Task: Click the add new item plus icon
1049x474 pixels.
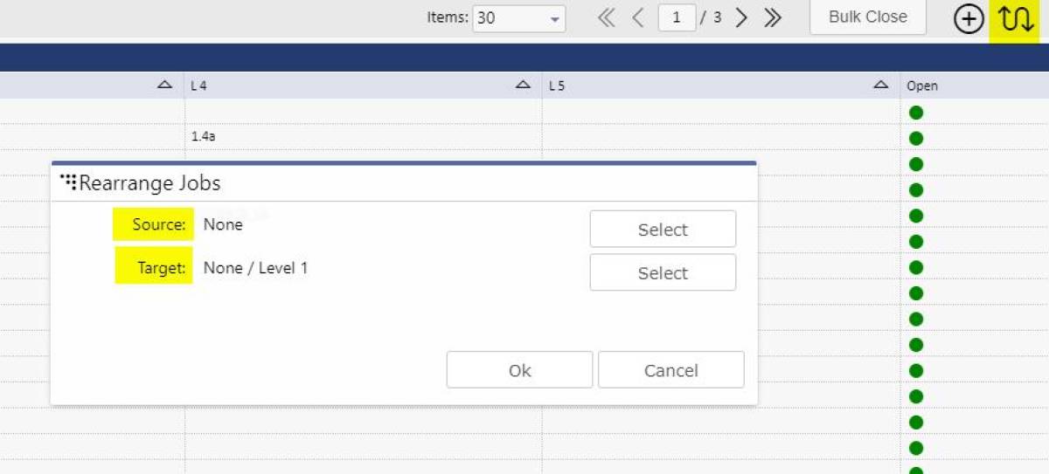Action: click(968, 19)
